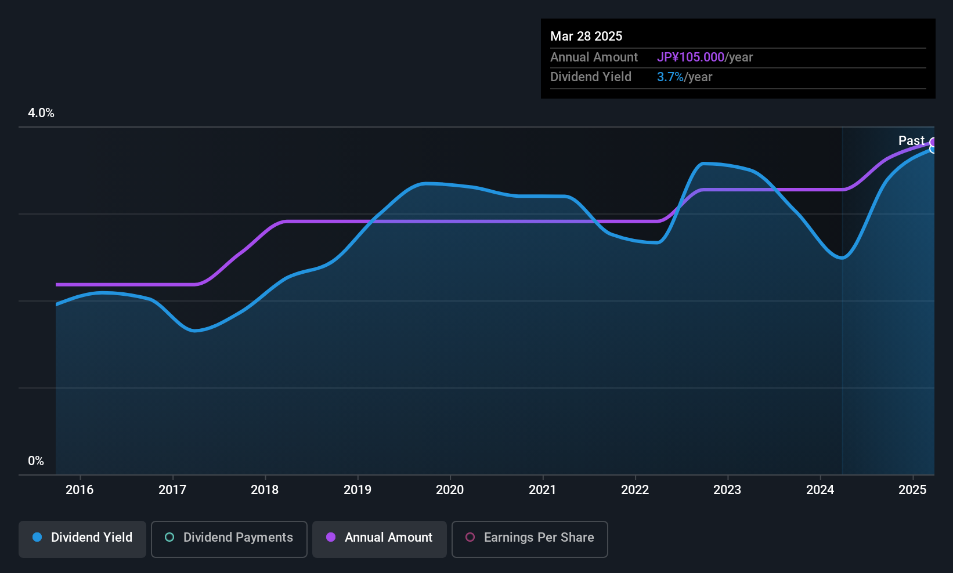Show the Earnings Per Share series
The image size is (953, 573).
[x=530, y=539]
